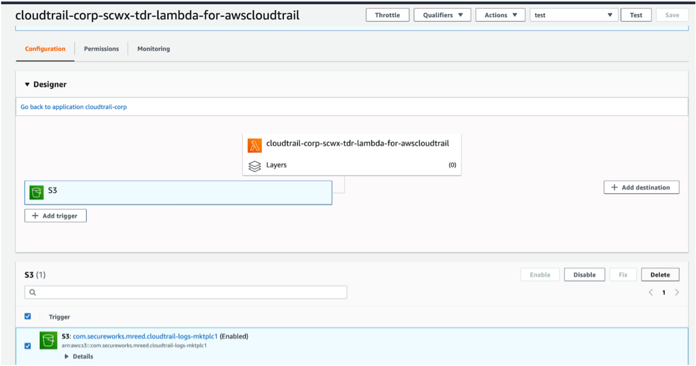Switch to the Monitoring tab

[154, 49]
